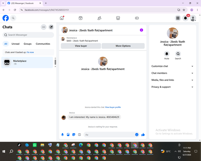Send a thumbs-up like
Viewport: 201px width, 161px height.
coord(143,134)
